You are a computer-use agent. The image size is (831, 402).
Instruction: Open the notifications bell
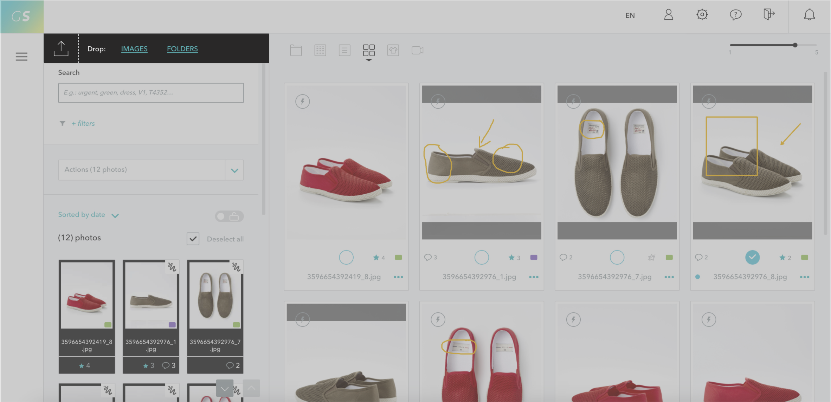pyautogui.click(x=809, y=15)
